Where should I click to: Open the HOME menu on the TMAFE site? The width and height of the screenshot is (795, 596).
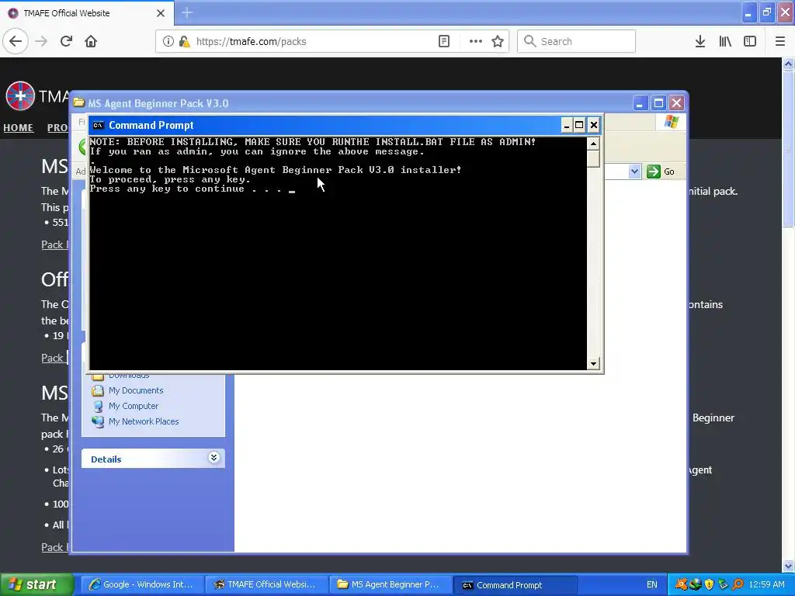tap(19, 128)
